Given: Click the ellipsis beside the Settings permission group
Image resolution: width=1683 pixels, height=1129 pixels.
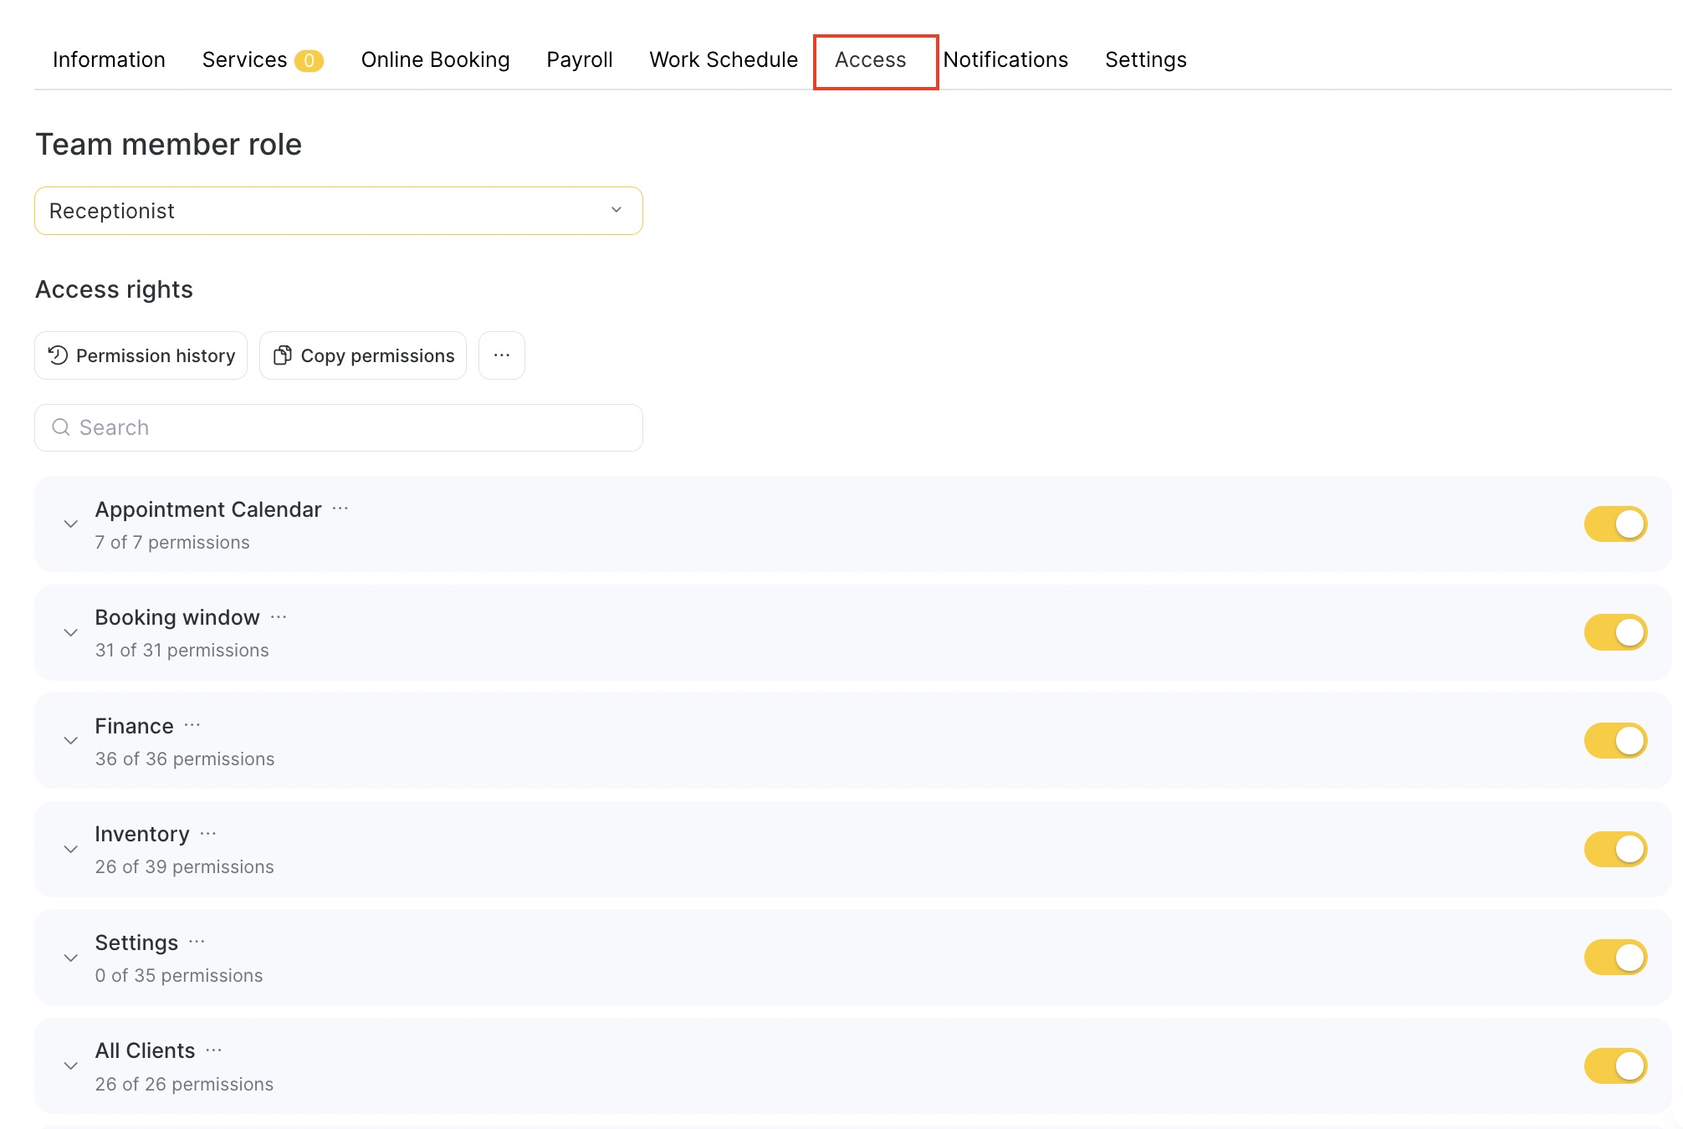Looking at the screenshot, I should tap(197, 942).
